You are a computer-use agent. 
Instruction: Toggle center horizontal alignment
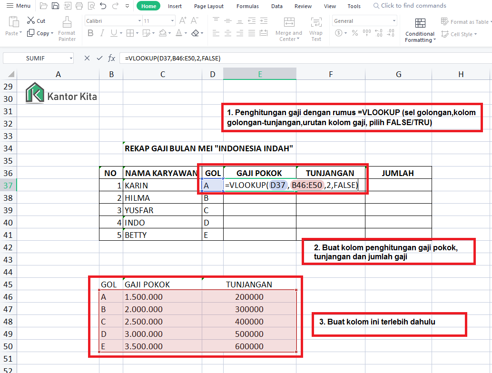coord(228,33)
